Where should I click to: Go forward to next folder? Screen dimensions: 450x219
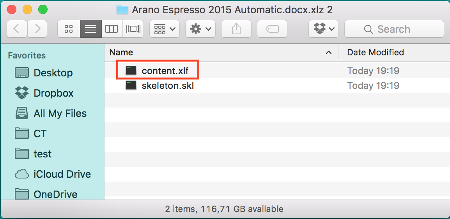pos(38,29)
